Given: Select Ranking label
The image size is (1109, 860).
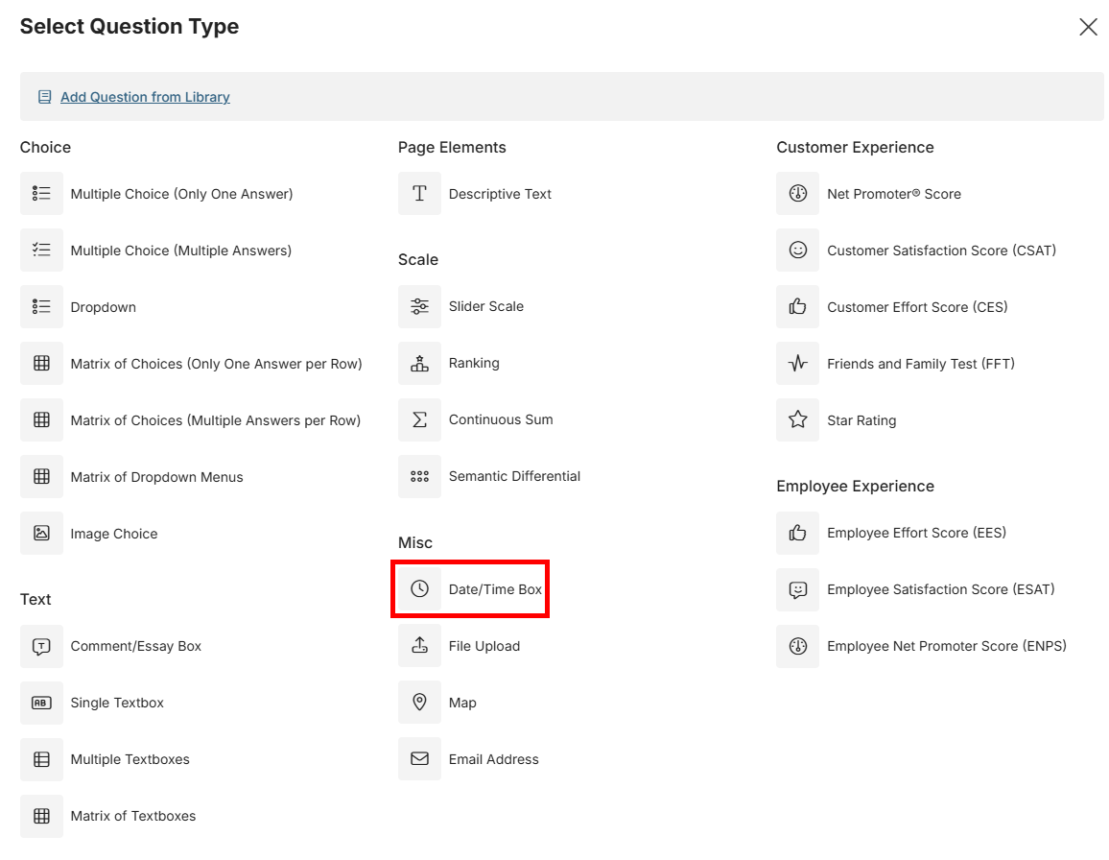Looking at the screenshot, I should pos(474,363).
